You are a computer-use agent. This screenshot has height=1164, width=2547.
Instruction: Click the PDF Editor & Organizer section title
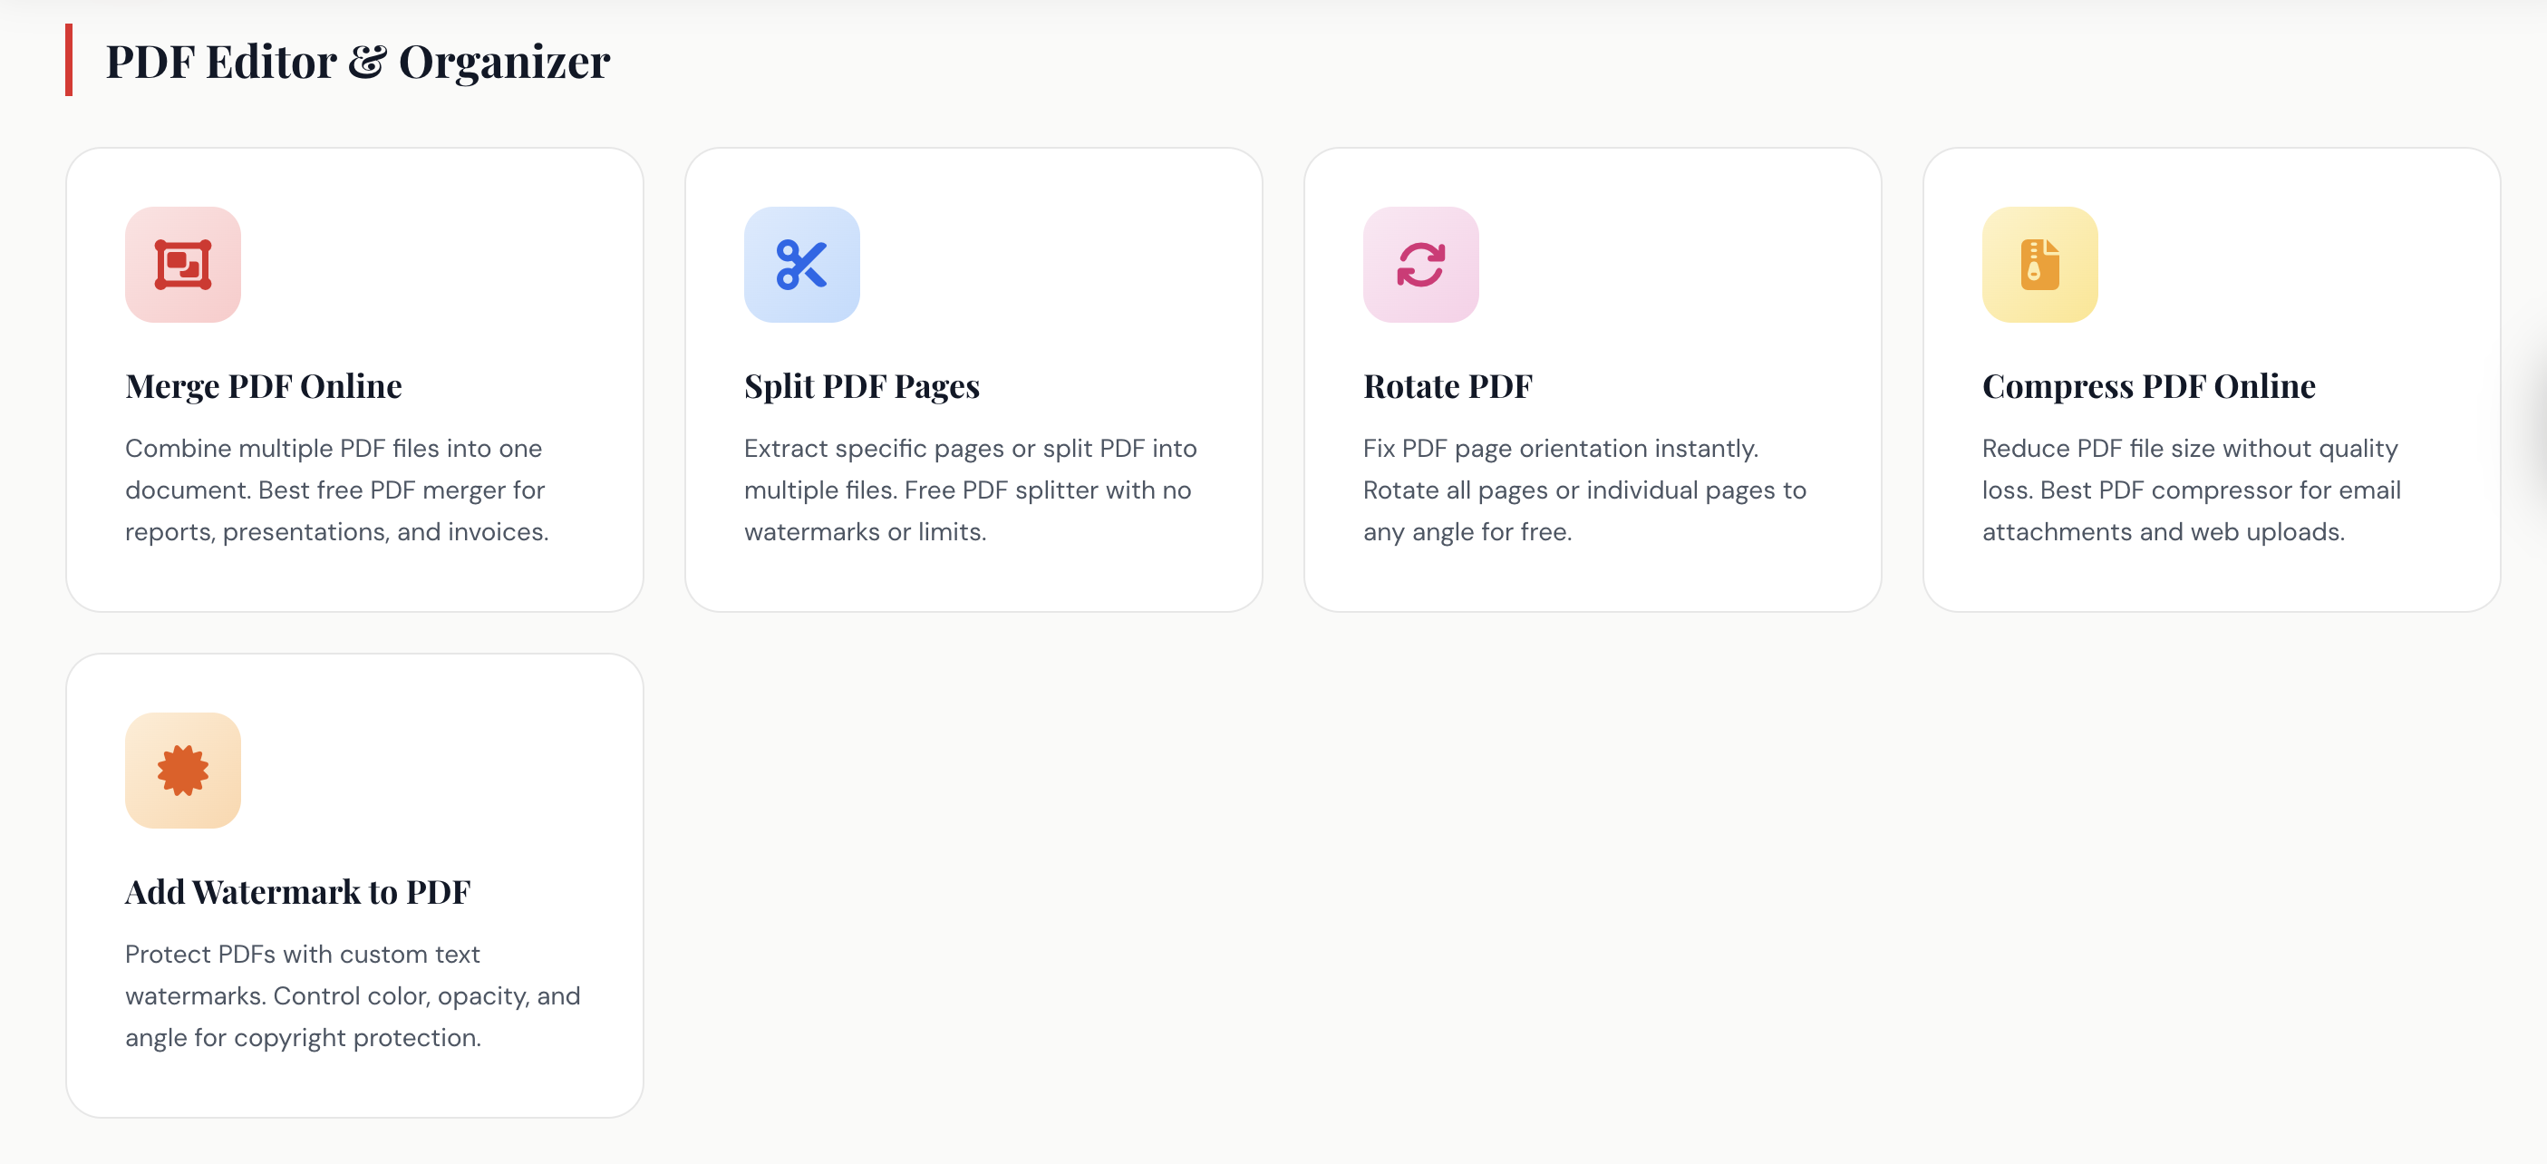click(x=358, y=62)
